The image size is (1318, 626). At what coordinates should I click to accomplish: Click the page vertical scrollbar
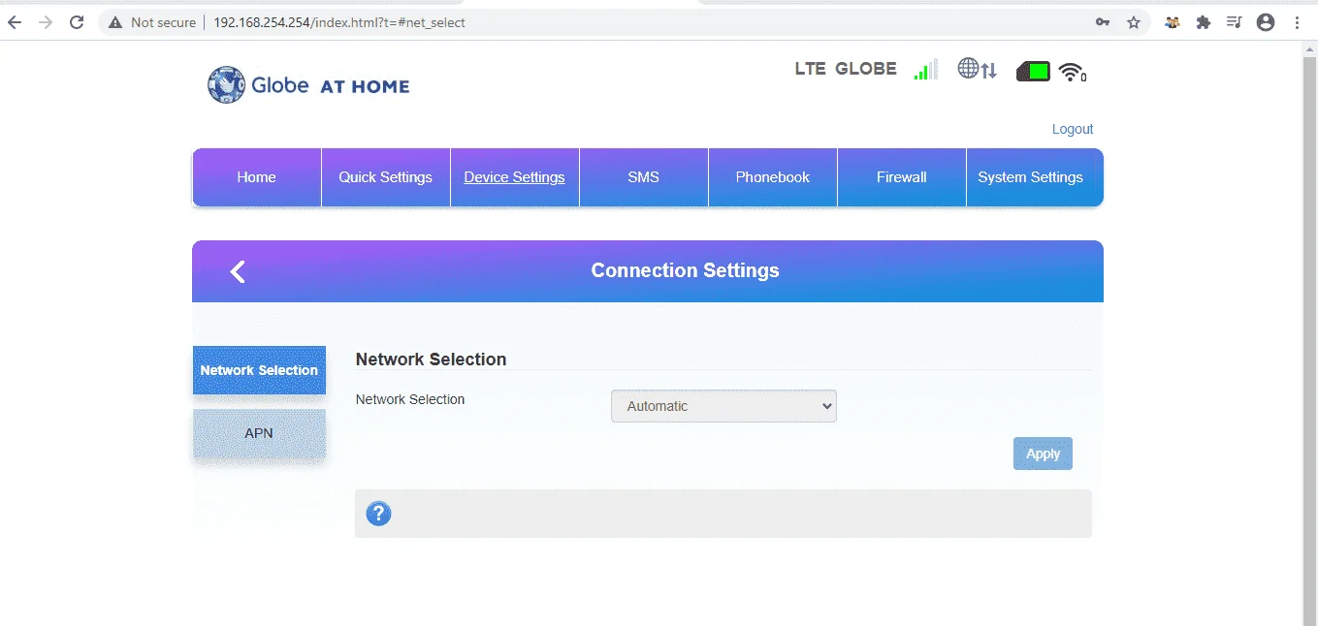[1310, 334]
